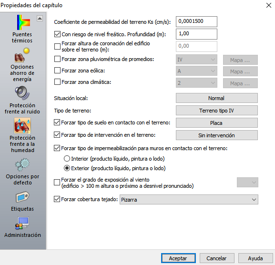This screenshot has height=265, width=275.
Task: Open the Administración computer icon
Action: [x=22, y=223]
